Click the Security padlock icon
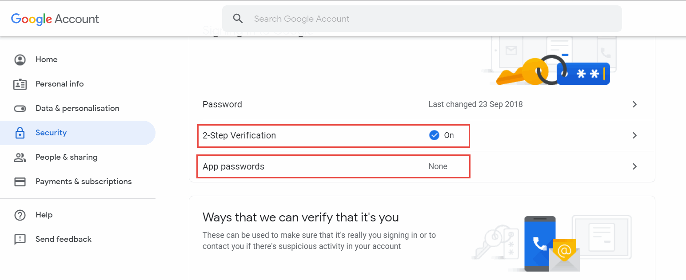 click(x=20, y=133)
